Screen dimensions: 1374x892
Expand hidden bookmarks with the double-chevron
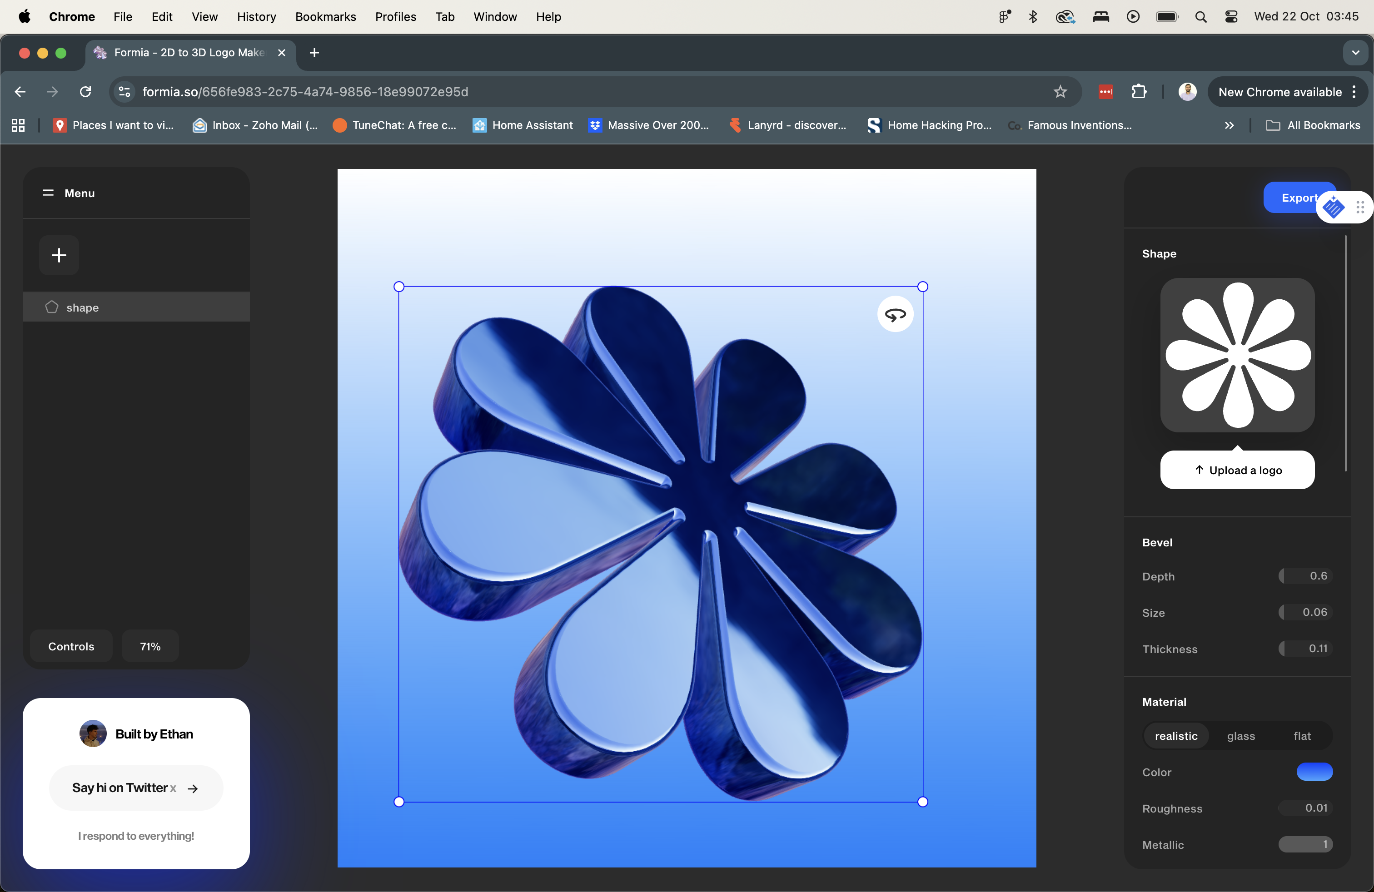click(1230, 125)
